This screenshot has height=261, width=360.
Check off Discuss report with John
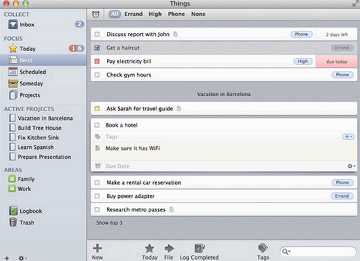tap(97, 34)
